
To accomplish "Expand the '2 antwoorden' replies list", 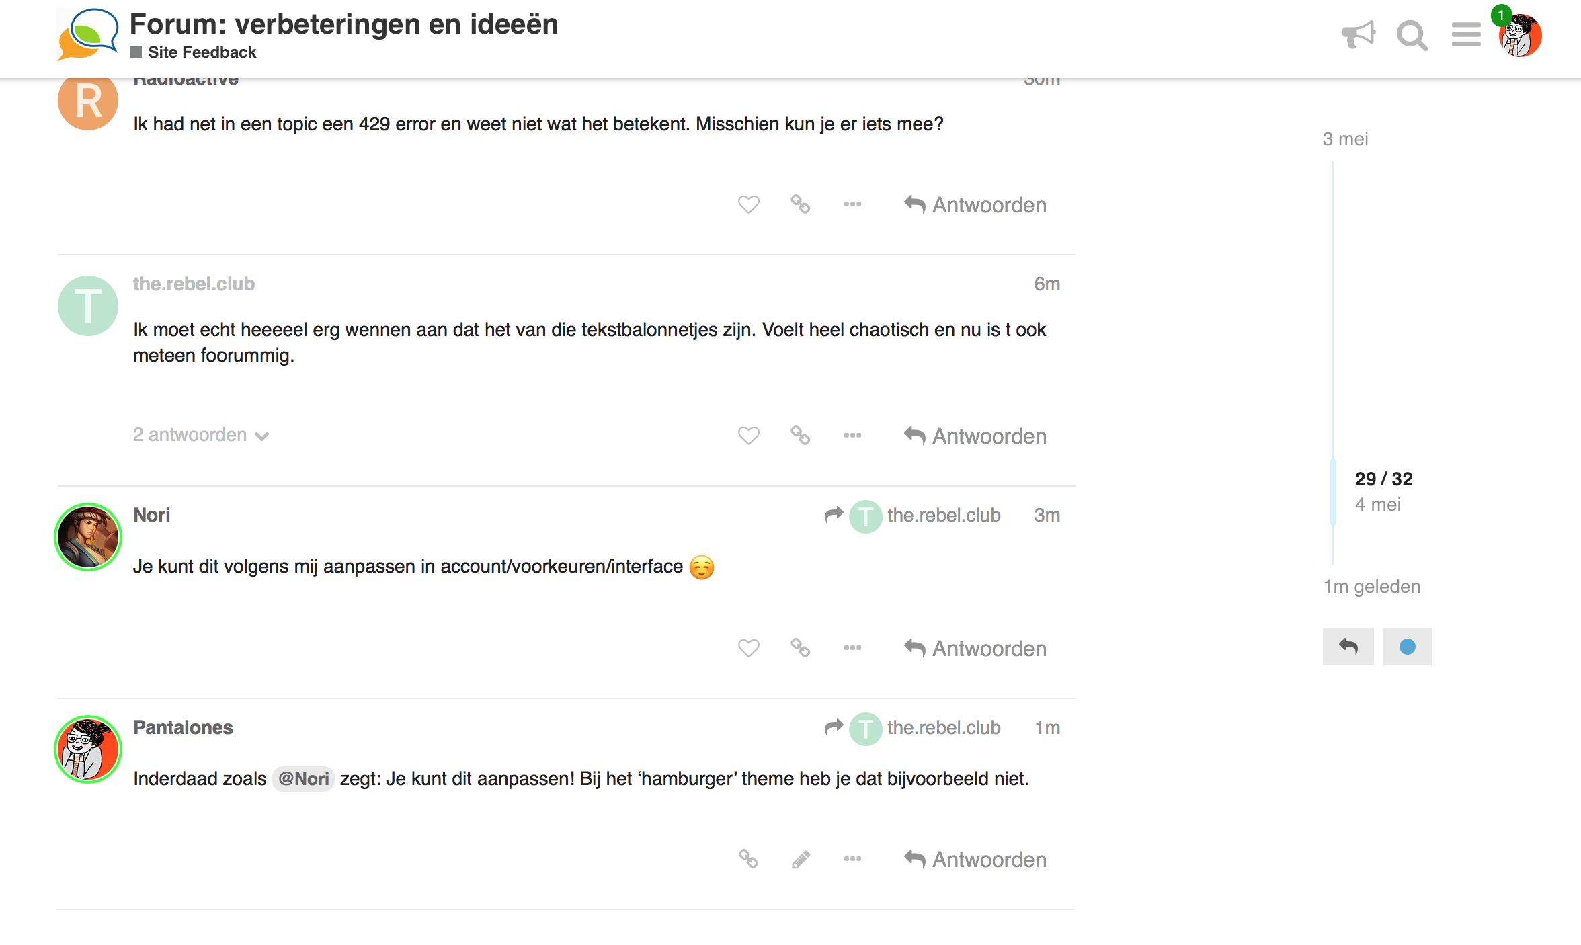I will 201,435.
